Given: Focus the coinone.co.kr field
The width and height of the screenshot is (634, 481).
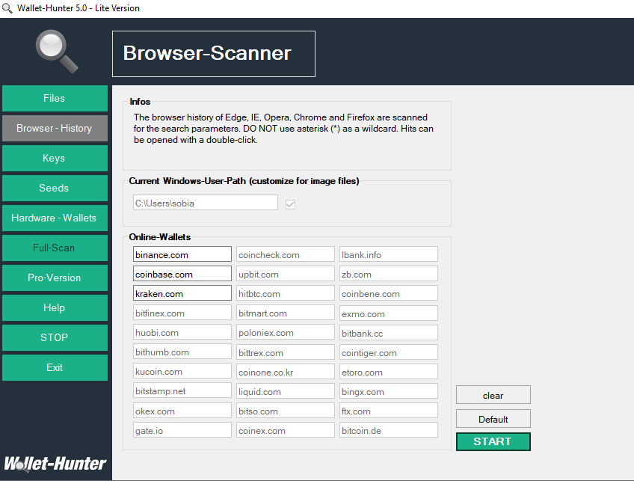Looking at the screenshot, I should tap(286, 371).
